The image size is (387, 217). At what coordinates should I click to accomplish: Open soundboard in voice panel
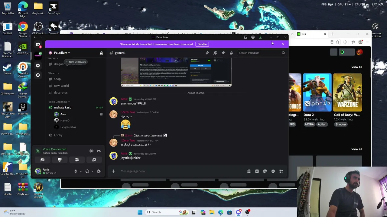point(94,160)
